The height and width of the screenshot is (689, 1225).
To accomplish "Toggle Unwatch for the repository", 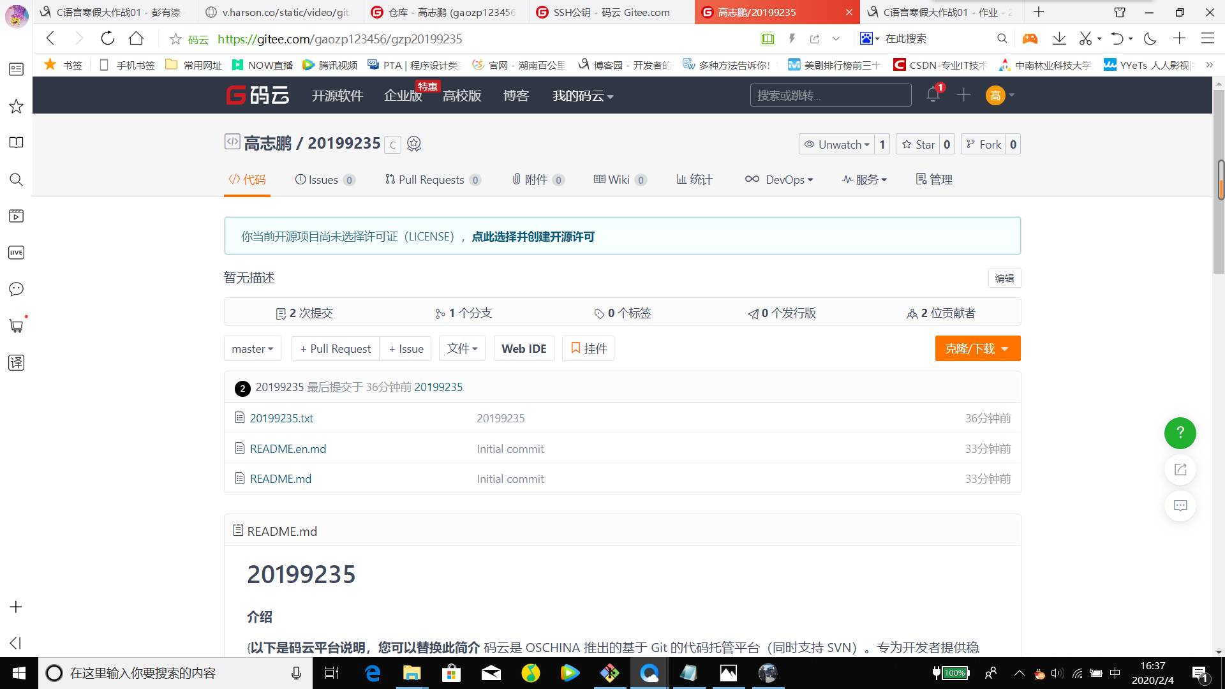I will point(837,144).
